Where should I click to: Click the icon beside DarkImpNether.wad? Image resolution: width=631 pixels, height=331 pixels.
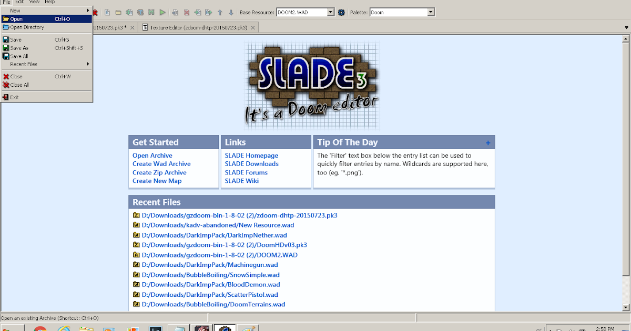tap(136, 235)
